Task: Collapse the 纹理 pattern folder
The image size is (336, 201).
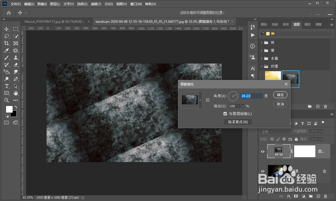Action: (x=262, y=66)
